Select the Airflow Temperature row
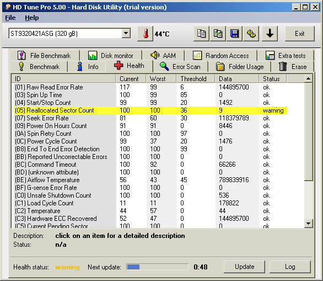The image size is (323, 281). click(x=150, y=180)
